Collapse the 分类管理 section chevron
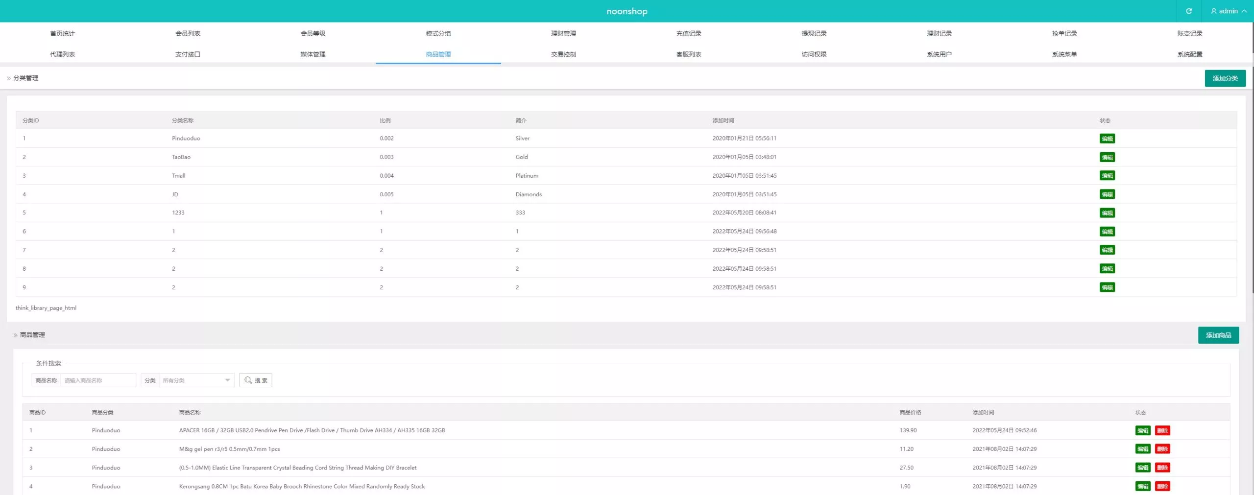Viewport: 1254px width, 495px height. point(9,78)
